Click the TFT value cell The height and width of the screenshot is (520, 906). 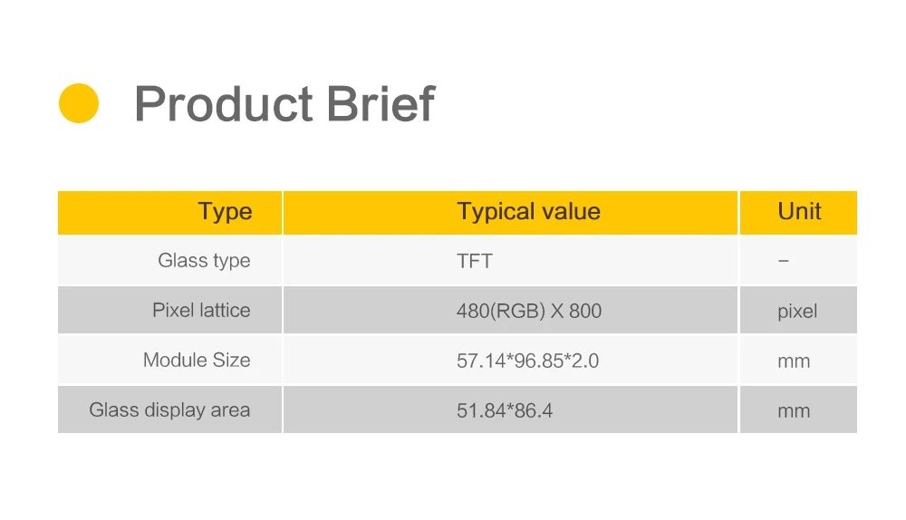[x=475, y=261]
